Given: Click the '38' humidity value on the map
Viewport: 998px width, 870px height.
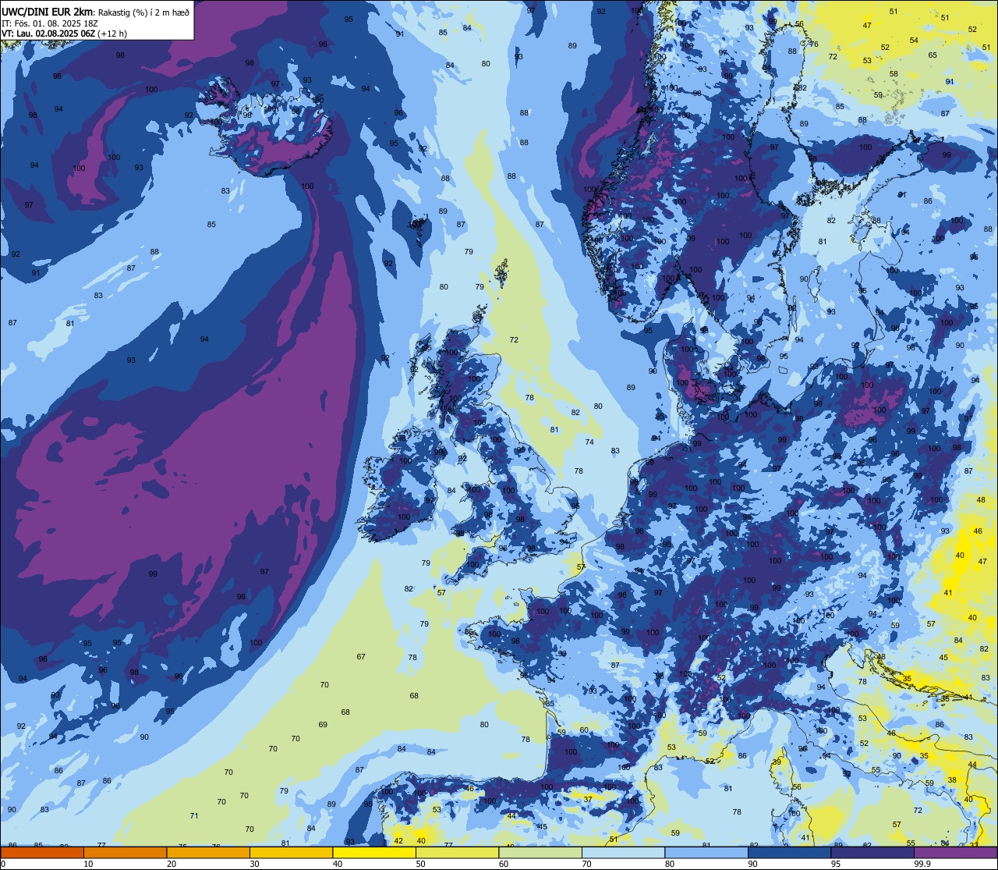Looking at the screenshot, I should (952, 780).
